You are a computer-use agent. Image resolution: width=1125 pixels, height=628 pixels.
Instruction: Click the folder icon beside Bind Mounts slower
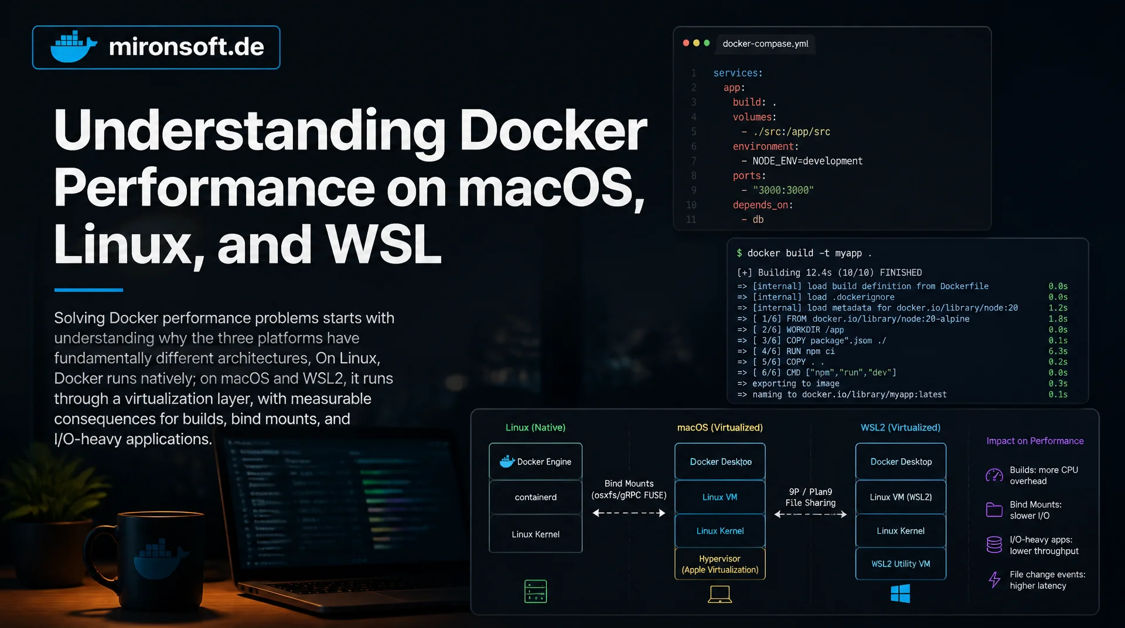coord(994,510)
